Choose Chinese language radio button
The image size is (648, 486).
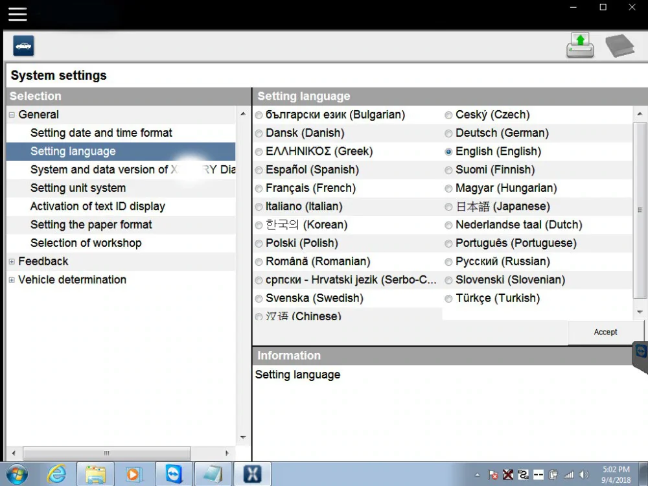tap(259, 317)
